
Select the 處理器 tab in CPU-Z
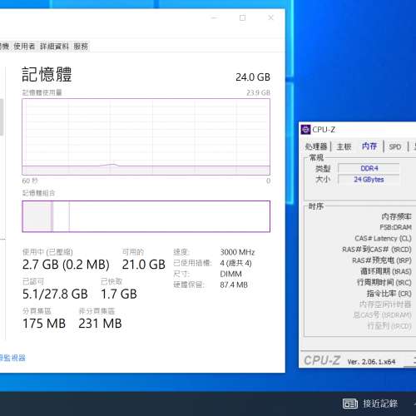point(316,146)
